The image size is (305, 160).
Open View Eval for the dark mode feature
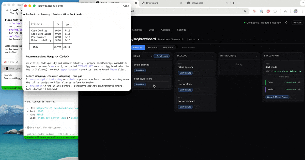(284, 76)
